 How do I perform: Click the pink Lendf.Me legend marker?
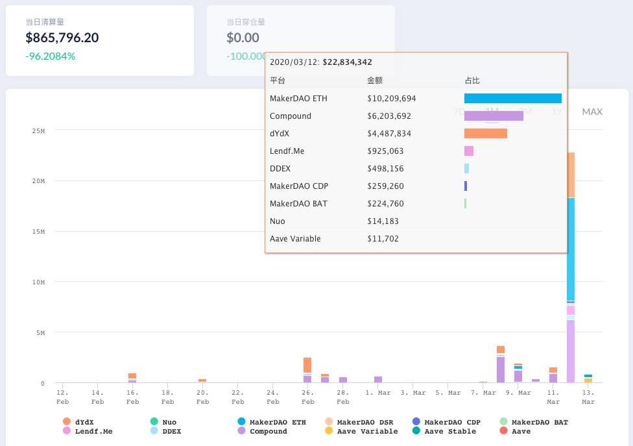click(x=67, y=431)
